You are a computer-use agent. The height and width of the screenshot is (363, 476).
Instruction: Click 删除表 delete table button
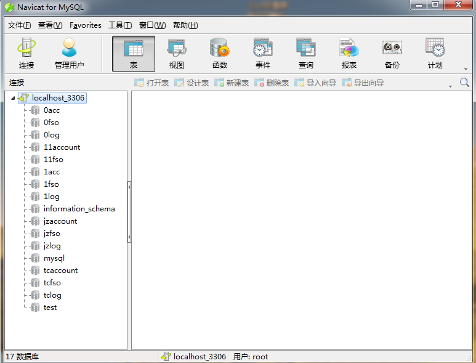272,83
